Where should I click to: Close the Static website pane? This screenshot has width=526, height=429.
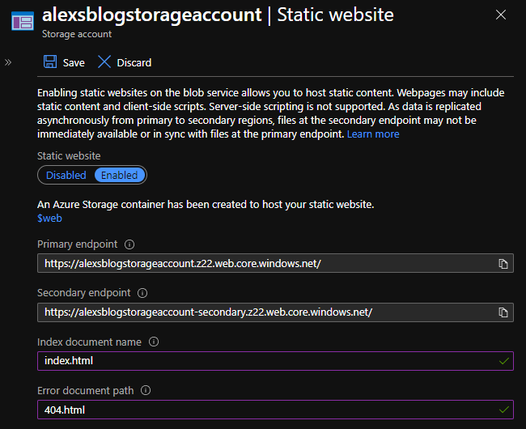point(502,15)
